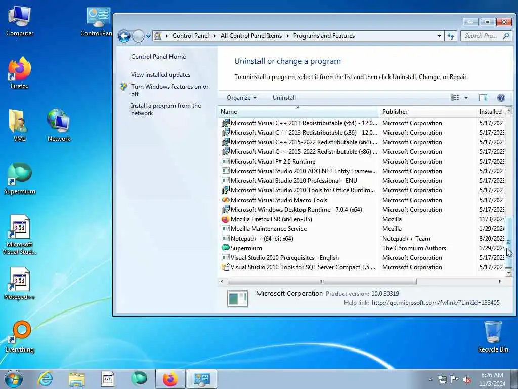This screenshot has width=518, height=389.
Task: Select the Network desktop icon
Action: pos(59,125)
